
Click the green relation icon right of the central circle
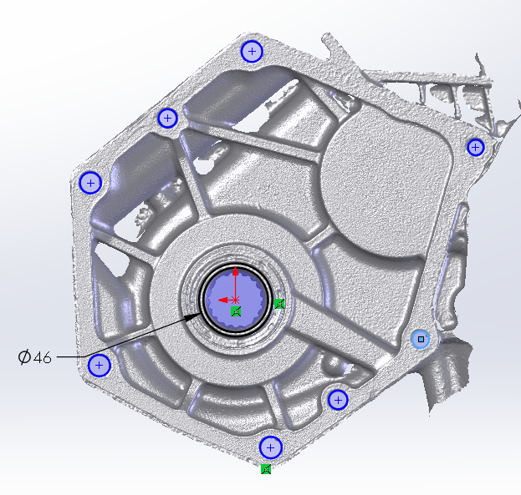[x=280, y=304]
